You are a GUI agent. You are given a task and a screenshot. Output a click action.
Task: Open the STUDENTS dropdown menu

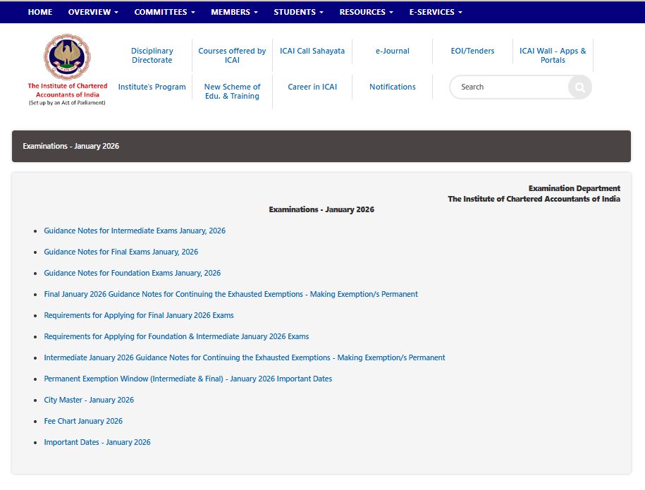pos(298,12)
